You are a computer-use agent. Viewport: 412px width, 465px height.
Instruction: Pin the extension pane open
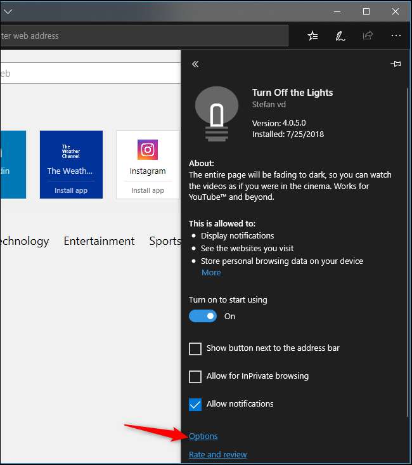tap(396, 64)
